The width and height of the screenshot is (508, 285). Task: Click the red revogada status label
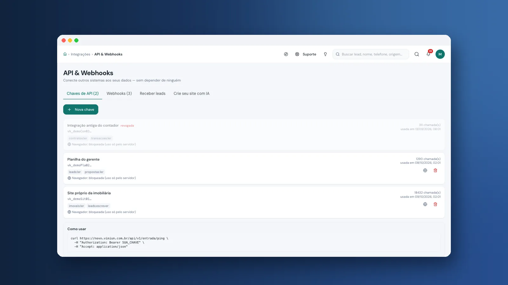click(x=127, y=126)
